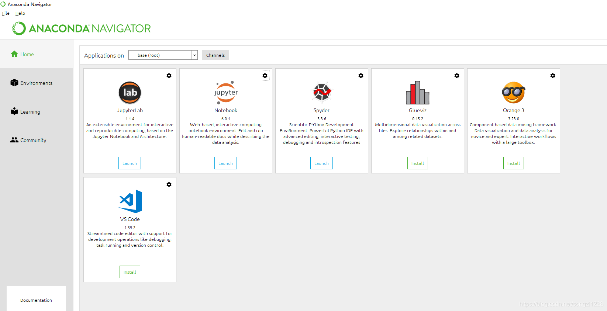Screen dimensions: 607x311
Task: Open VS Code gear settings menu
Action: pyautogui.click(x=169, y=184)
